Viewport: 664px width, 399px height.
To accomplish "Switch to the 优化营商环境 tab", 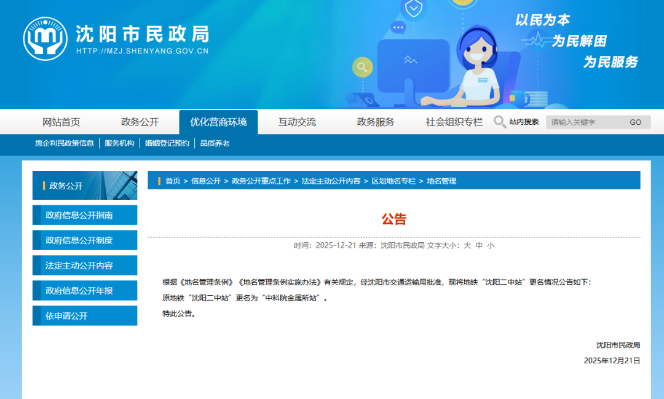I will point(219,121).
